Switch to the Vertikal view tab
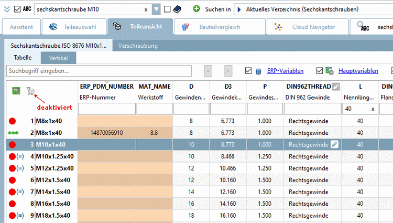393x223 pixels. point(58,58)
